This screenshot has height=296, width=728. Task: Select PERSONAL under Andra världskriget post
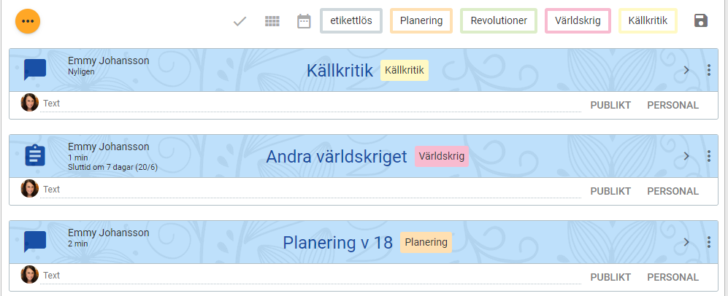(673, 191)
